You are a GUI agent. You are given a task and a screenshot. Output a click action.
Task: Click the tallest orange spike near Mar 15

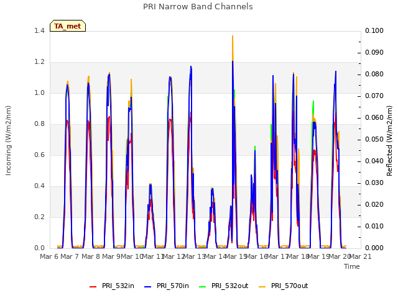tap(233, 47)
